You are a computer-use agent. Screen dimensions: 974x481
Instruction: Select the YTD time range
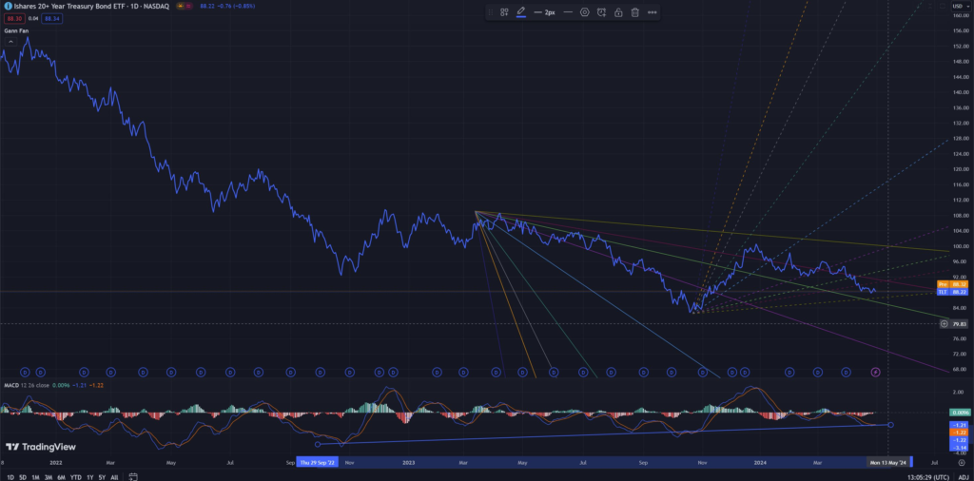[76, 477]
